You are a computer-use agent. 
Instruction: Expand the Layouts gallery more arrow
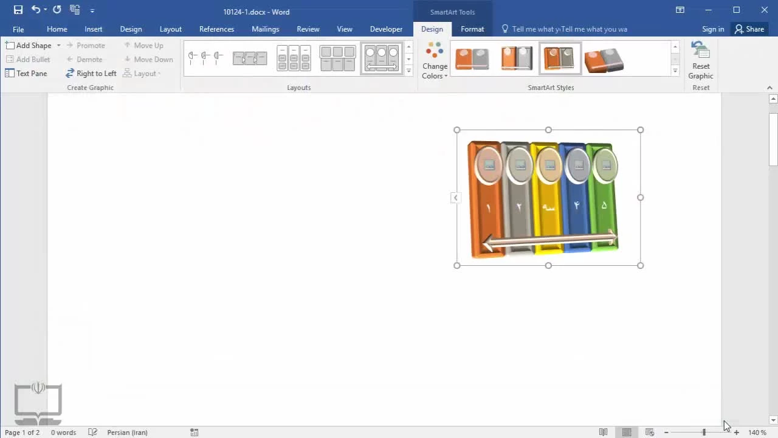click(x=408, y=72)
